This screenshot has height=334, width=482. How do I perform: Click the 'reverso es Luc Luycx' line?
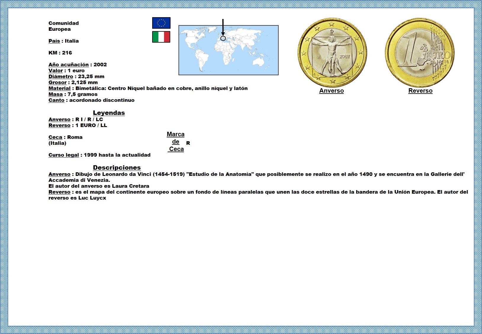pos(77,198)
